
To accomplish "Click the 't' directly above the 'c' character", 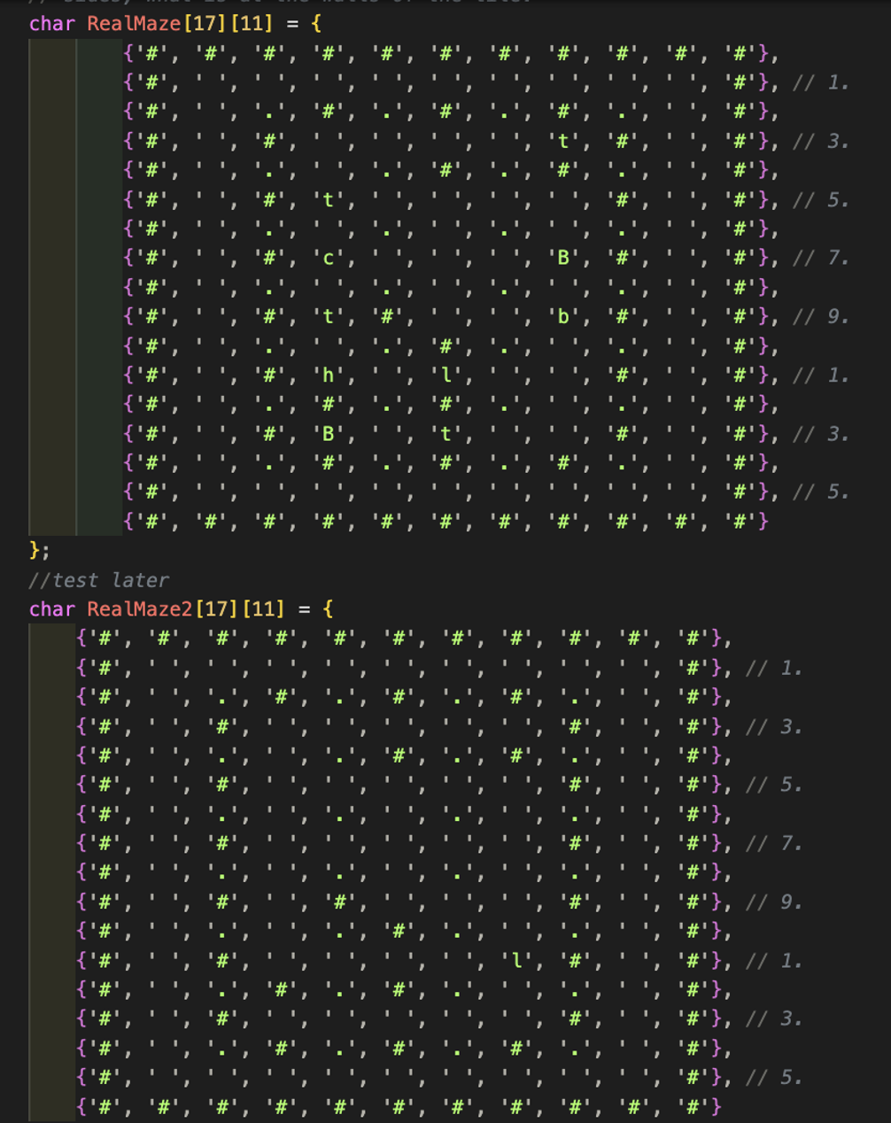I will 328,200.
